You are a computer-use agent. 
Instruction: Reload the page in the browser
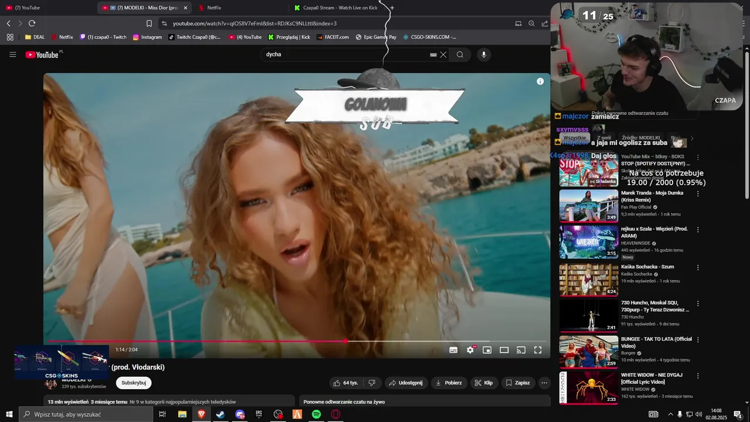pos(32,23)
